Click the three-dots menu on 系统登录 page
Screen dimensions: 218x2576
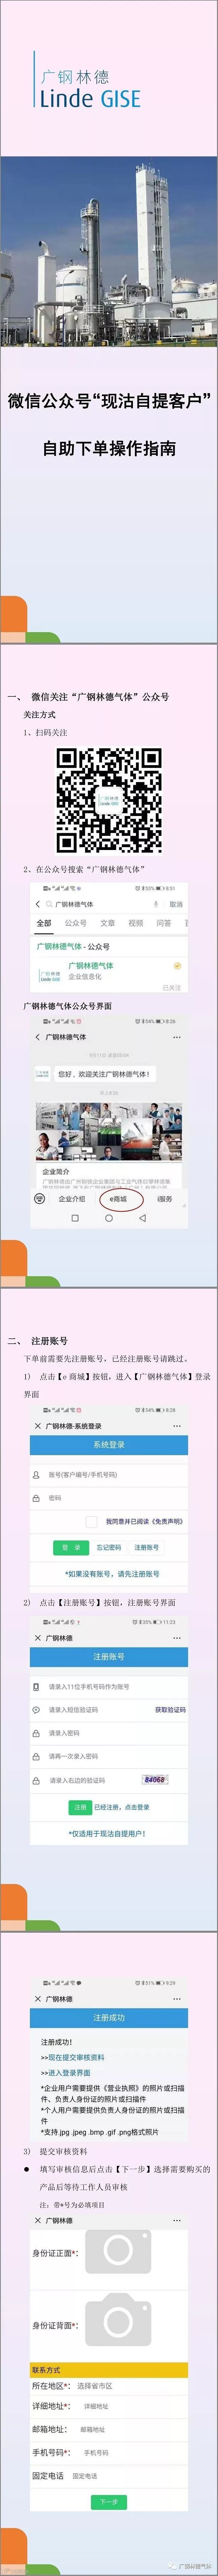pos(177,1426)
